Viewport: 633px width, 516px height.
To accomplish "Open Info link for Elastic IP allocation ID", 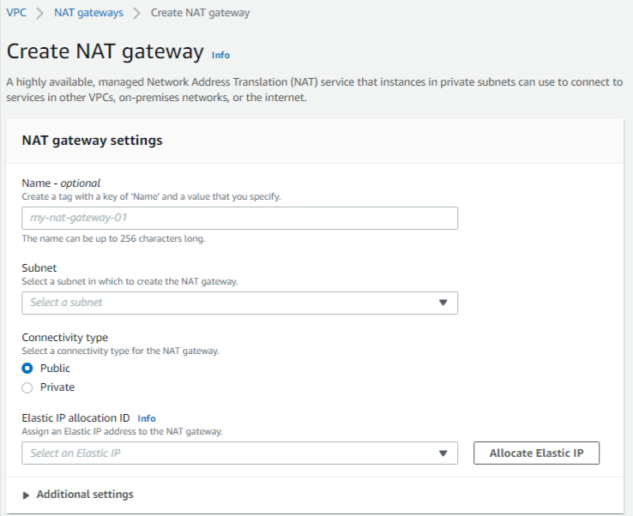I will pos(147,418).
